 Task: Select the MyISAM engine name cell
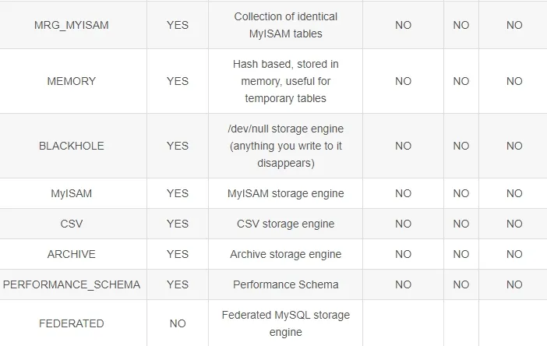(72, 193)
